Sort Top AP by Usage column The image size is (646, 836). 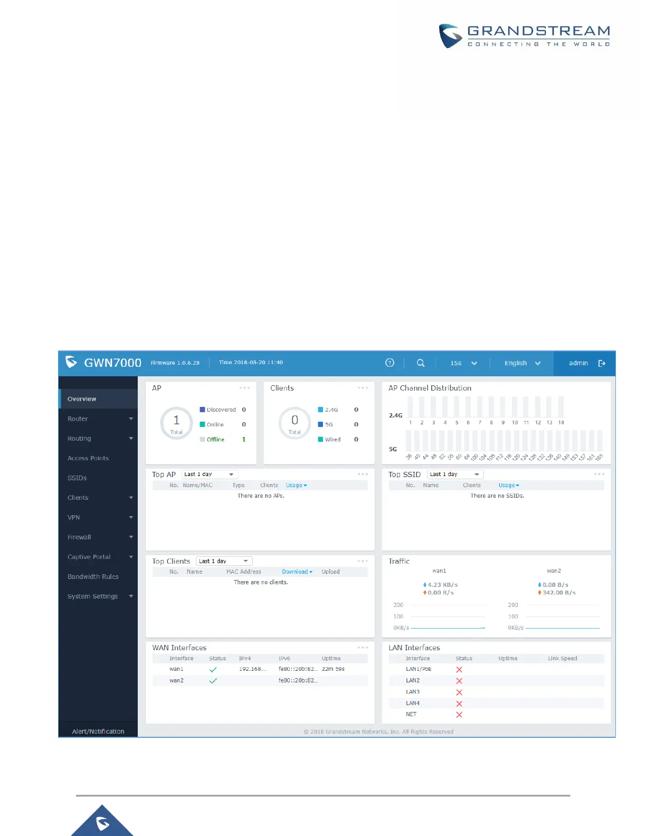tap(296, 486)
